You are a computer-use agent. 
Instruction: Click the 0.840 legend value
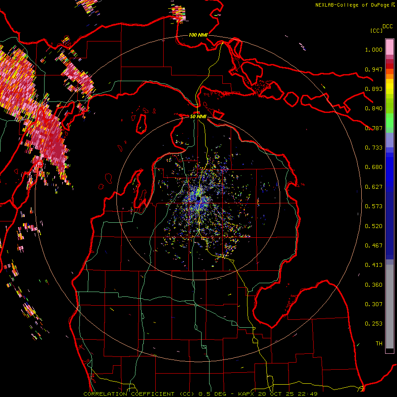[x=374, y=109]
